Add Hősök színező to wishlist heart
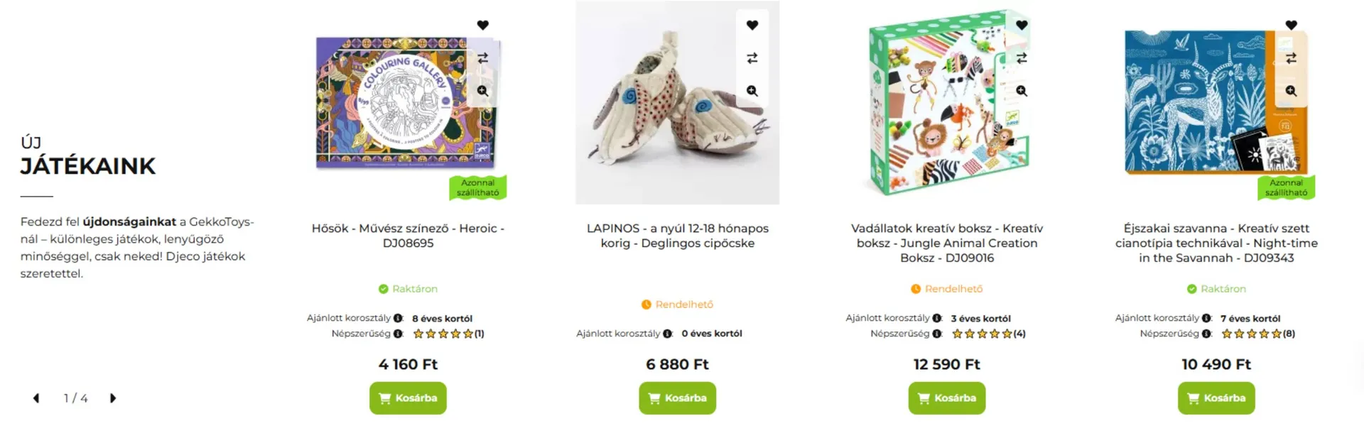The width and height of the screenshot is (1364, 428). pos(483,26)
